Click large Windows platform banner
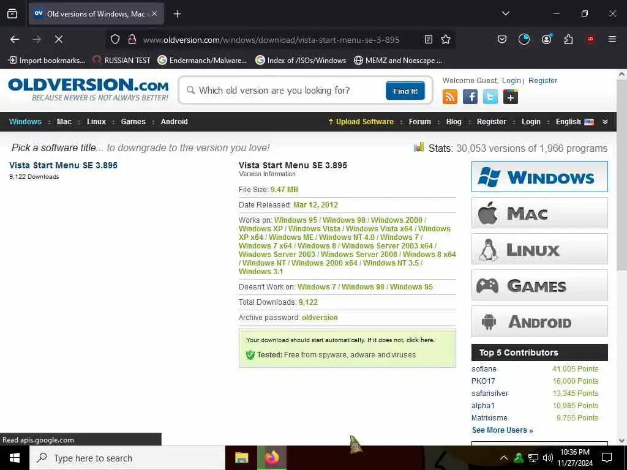 (539, 177)
